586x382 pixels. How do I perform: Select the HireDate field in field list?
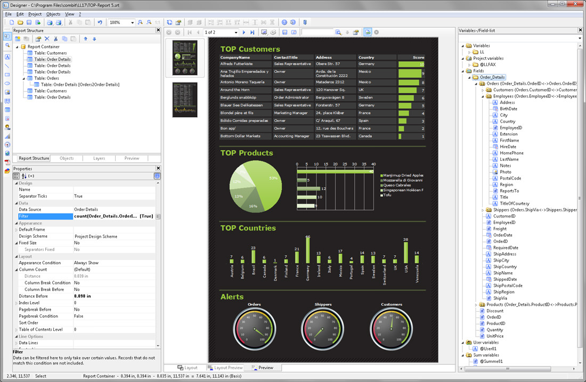pos(508,147)
